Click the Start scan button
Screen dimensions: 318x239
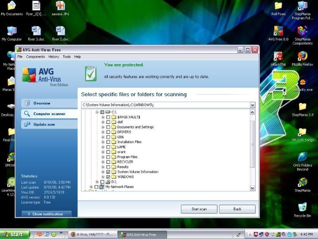coord(199,209)
